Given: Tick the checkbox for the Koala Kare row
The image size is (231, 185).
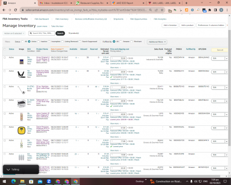Looking at the screenshot, I should click(x=5, y=71).
